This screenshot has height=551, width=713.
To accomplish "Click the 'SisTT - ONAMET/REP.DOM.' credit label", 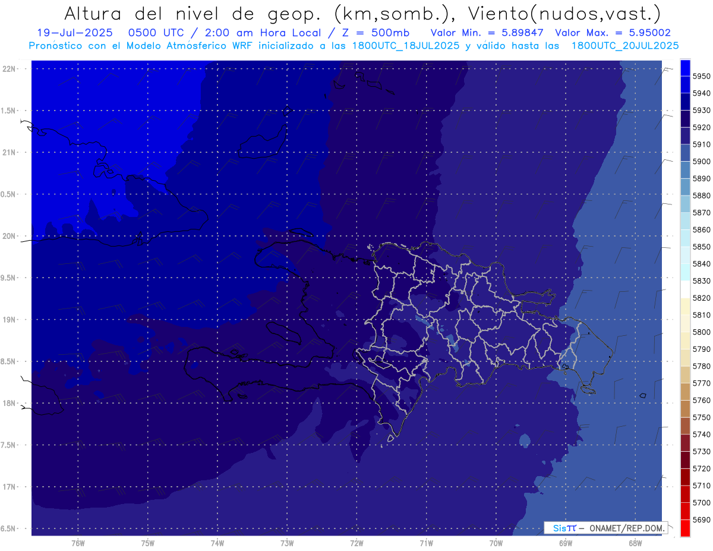I will coord(605,528).
